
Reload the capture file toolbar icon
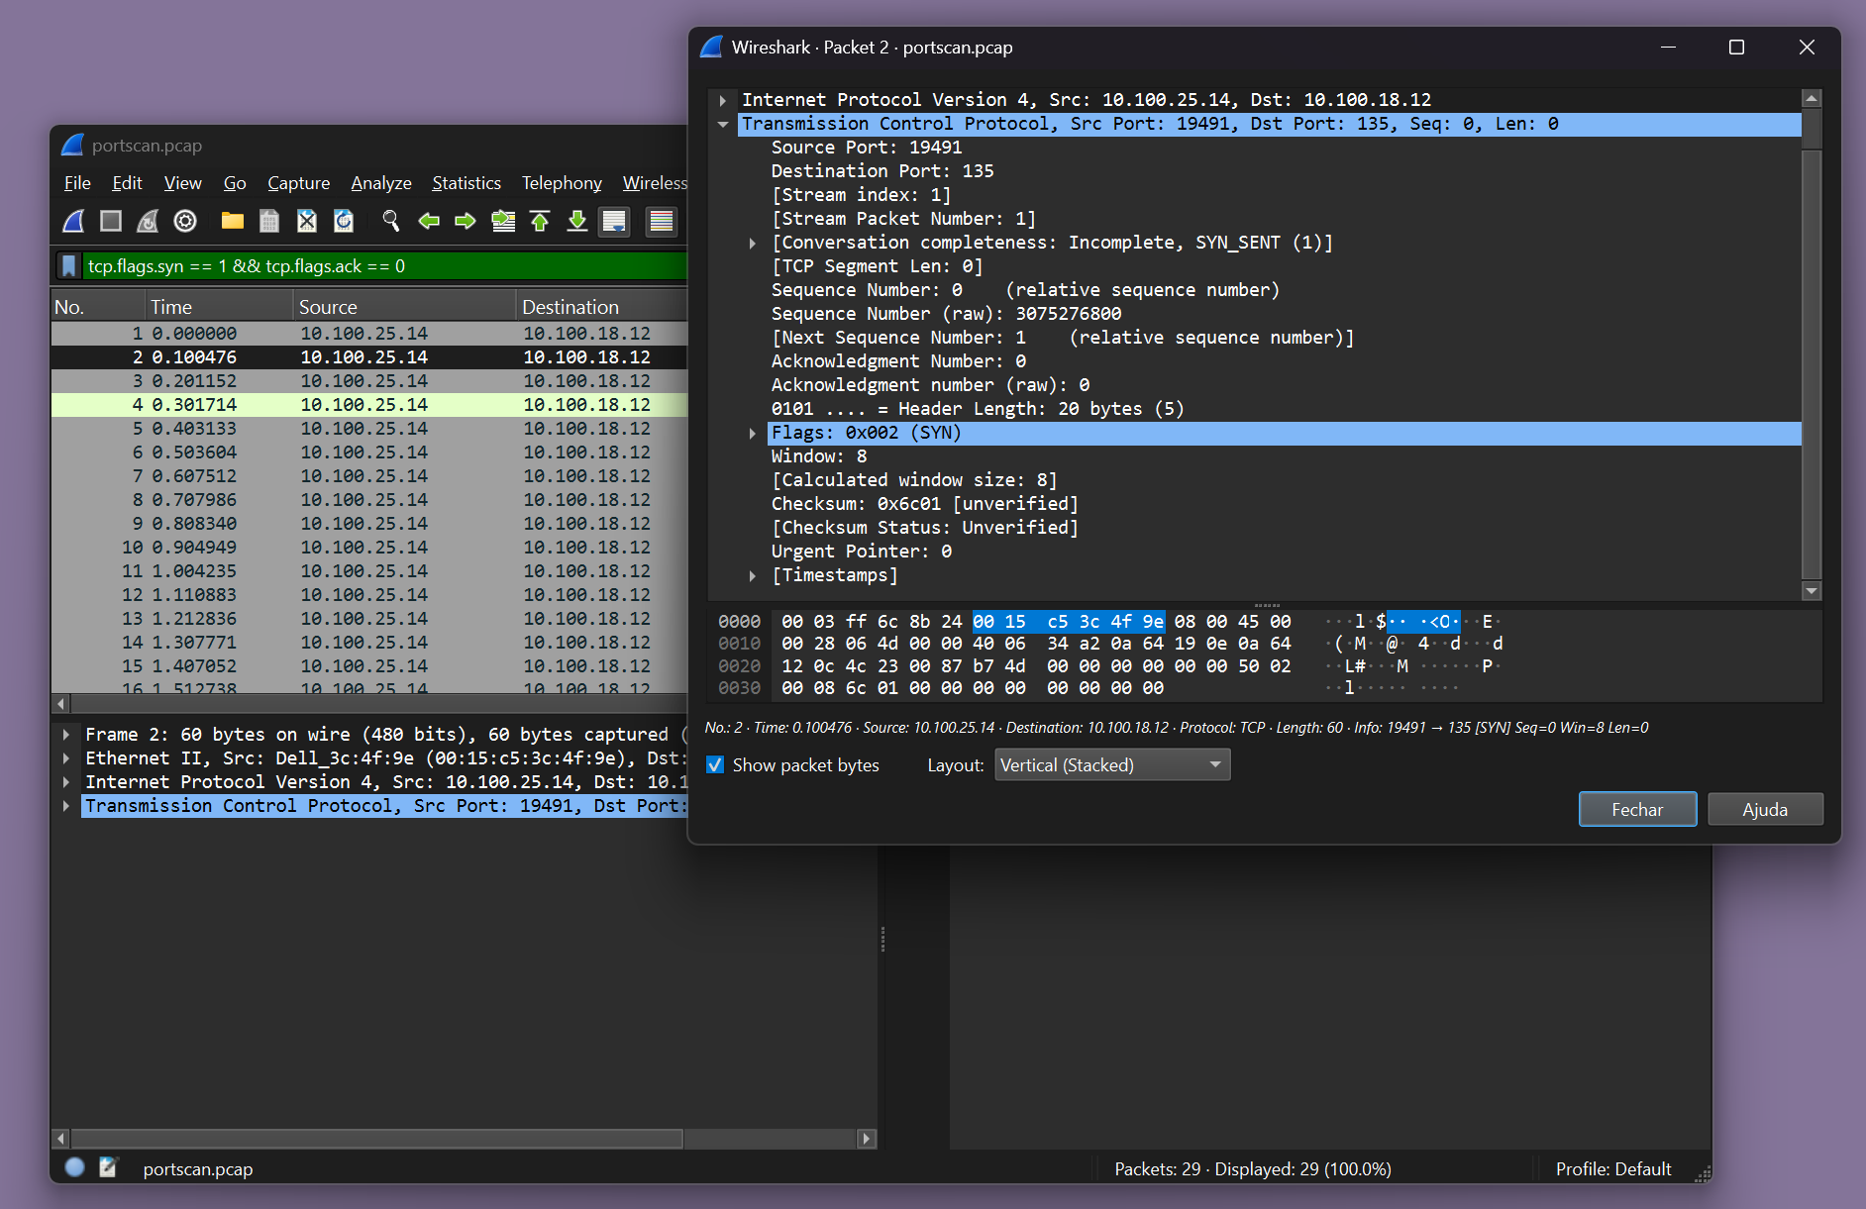click(x=344, y=221)
